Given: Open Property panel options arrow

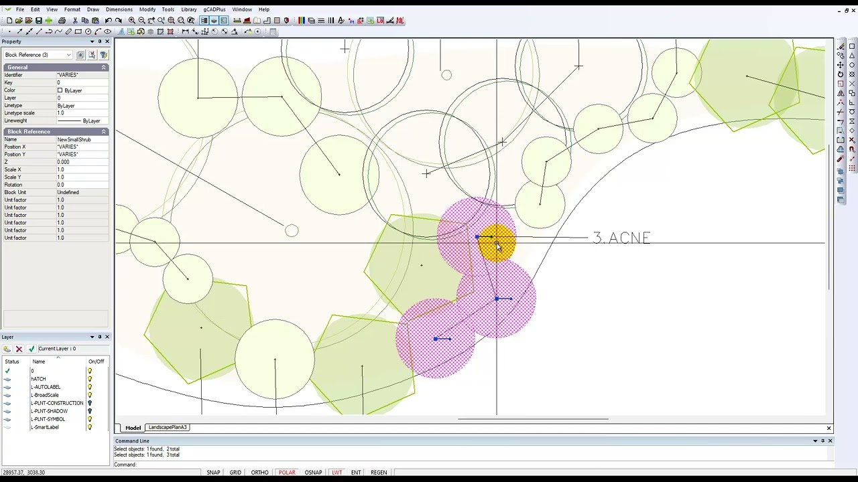Looking at the screenshot, I should 92,42.
